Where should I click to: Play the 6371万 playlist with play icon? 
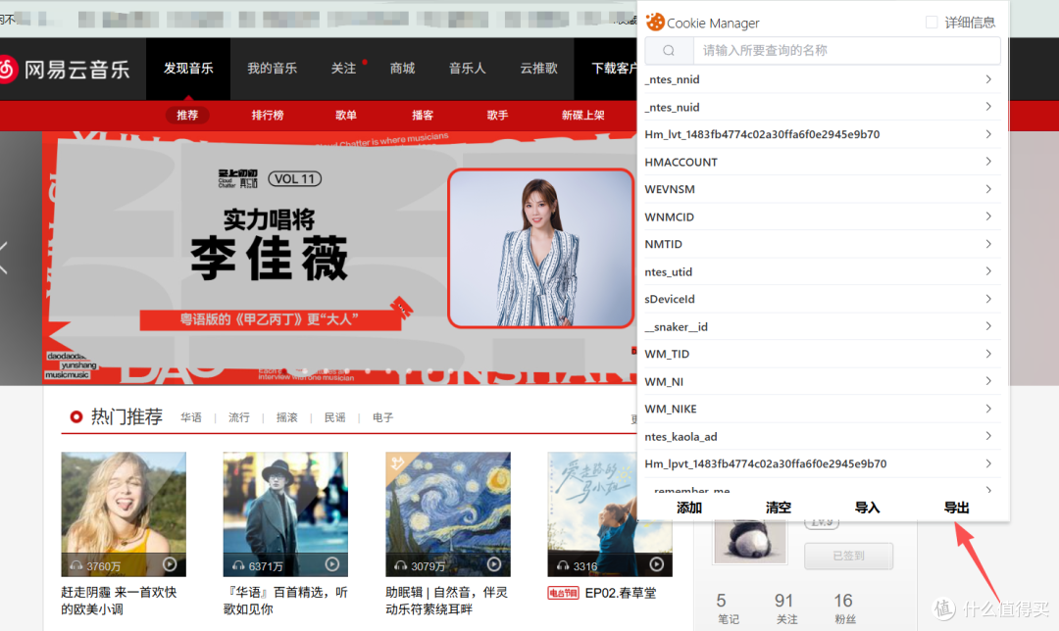point(332,564)
